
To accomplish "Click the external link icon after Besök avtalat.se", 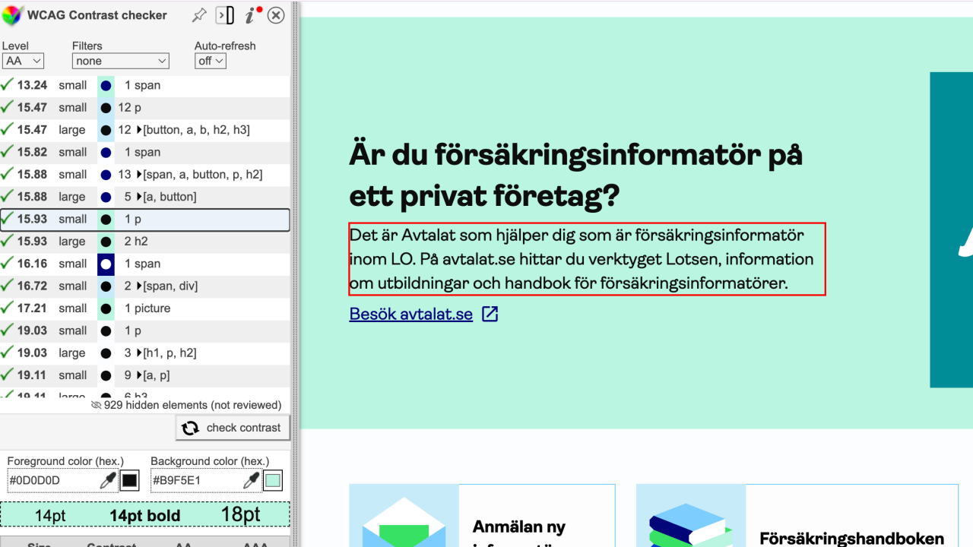I will 490,313.
